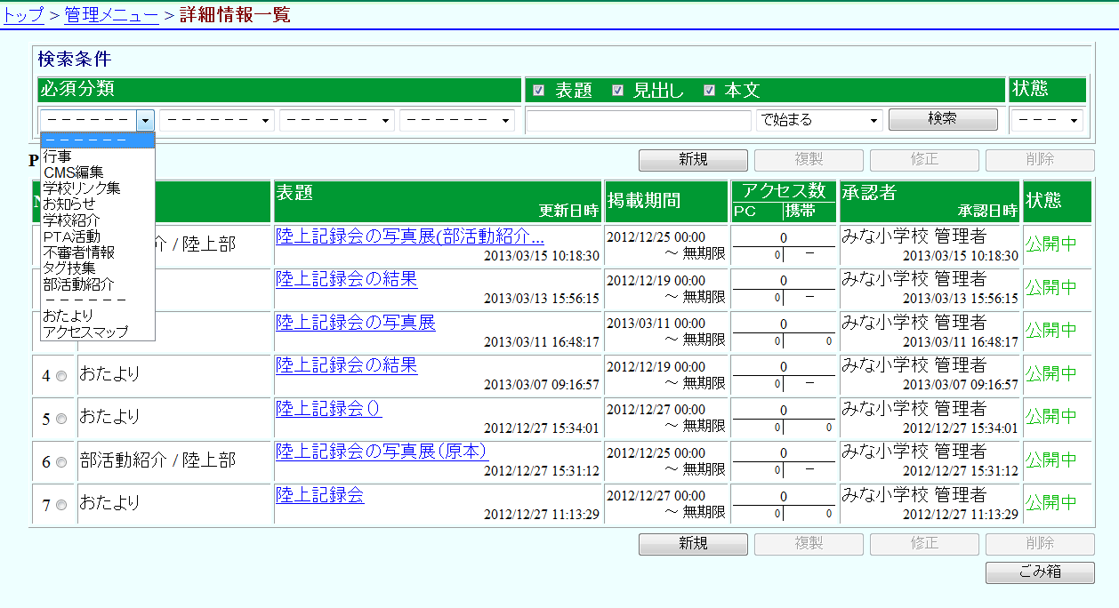Open 陸上記録会 link in row 7
The height and width of the screenshot is (608, 1119).
[x=319, y=494]
